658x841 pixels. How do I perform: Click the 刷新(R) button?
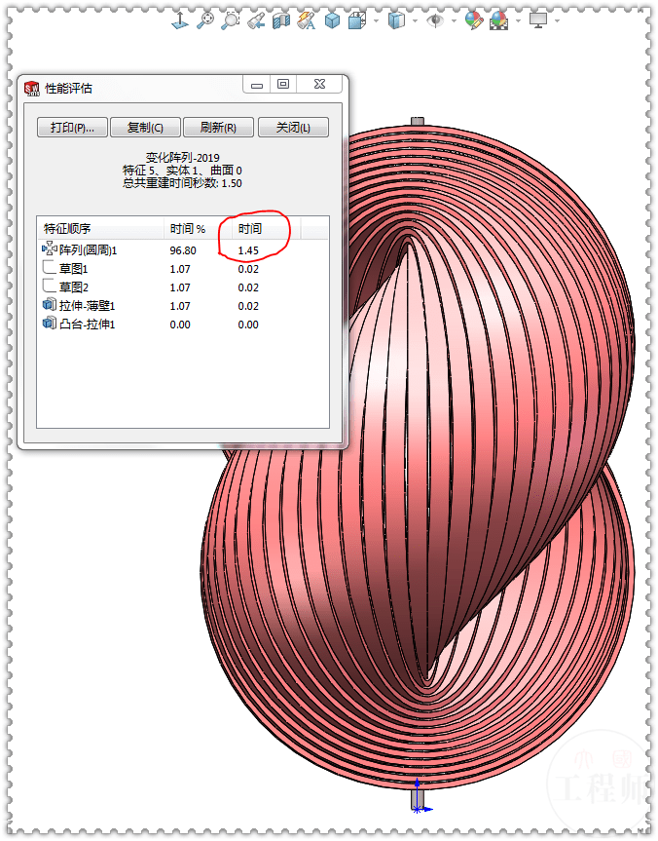point(218,128)
